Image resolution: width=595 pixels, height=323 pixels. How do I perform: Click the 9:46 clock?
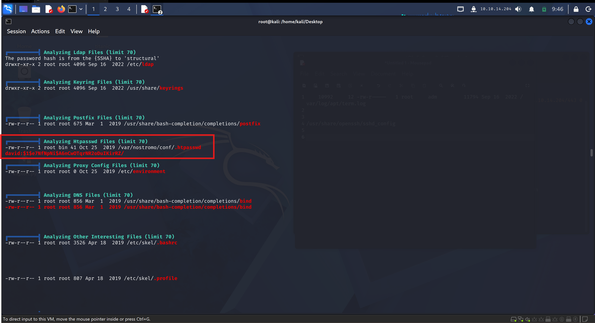click(558, 9)
